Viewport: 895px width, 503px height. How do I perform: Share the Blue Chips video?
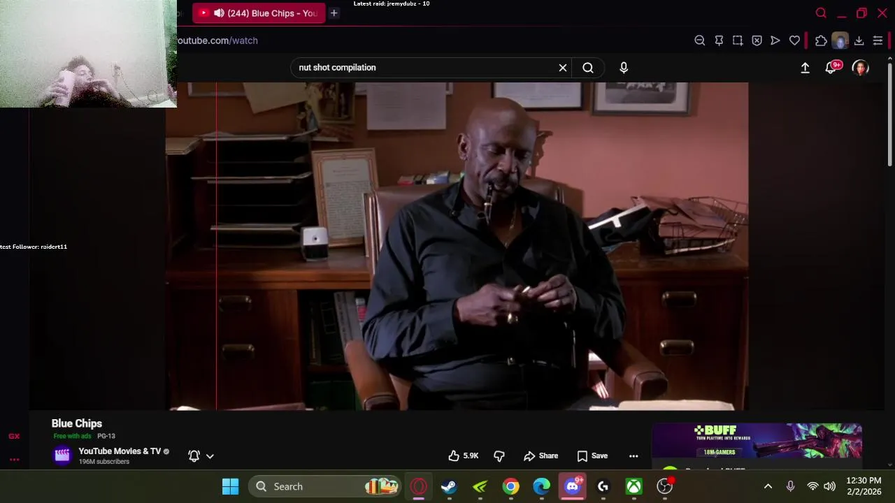click(x=540, y=455)
